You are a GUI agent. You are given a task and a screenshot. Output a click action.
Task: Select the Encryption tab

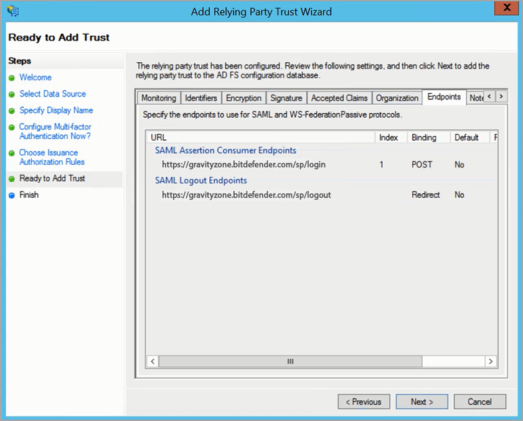coord(243,98)
